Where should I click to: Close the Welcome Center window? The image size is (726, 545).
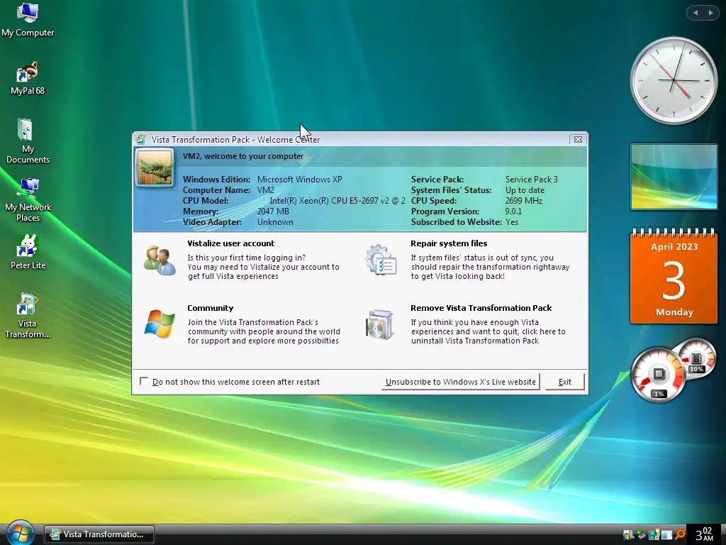pyautogui.click(x=578, y=140)
